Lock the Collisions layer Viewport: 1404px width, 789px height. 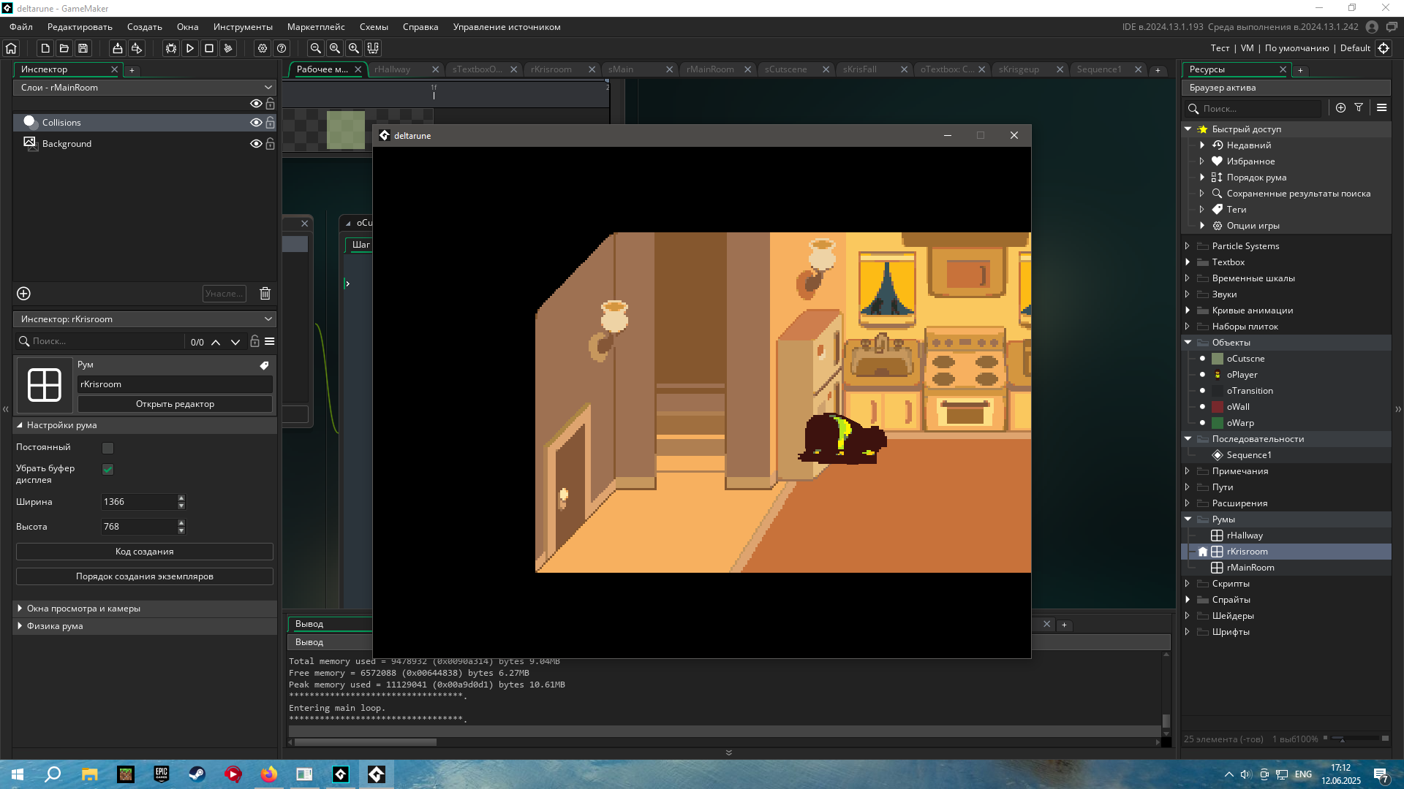[x=270, y=123]
